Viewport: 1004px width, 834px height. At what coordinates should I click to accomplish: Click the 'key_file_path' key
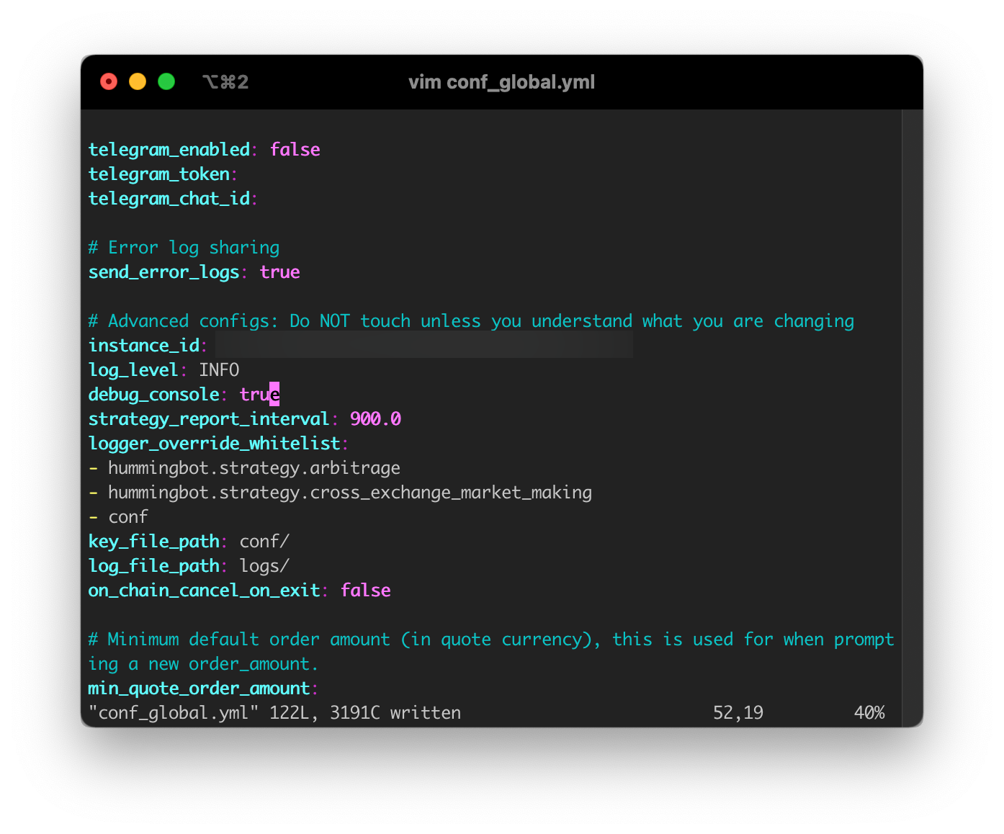coord(154,542)
